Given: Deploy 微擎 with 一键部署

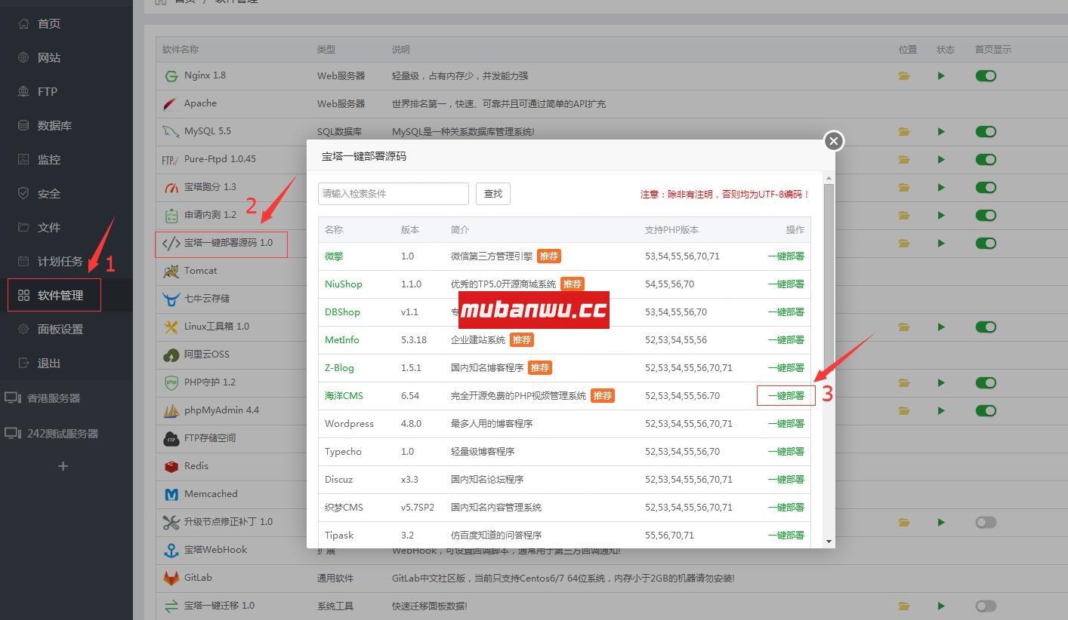Looking at the screenshot, I should pyautogui.click(x=786, y=256).
